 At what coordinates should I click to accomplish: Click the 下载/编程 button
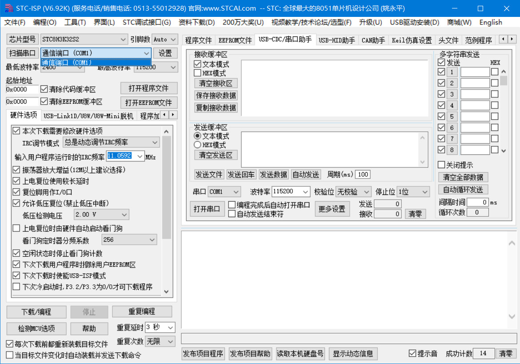tap(36, 312)
